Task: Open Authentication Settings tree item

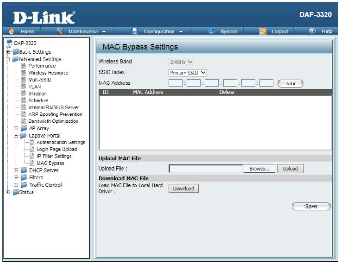Action: (x=61, y=142)
